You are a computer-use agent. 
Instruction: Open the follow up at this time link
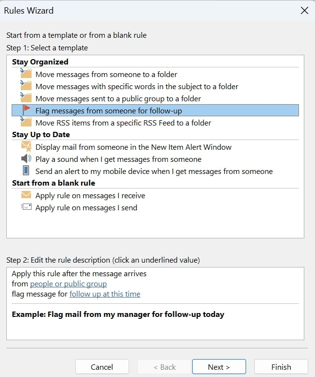[105, 294]
